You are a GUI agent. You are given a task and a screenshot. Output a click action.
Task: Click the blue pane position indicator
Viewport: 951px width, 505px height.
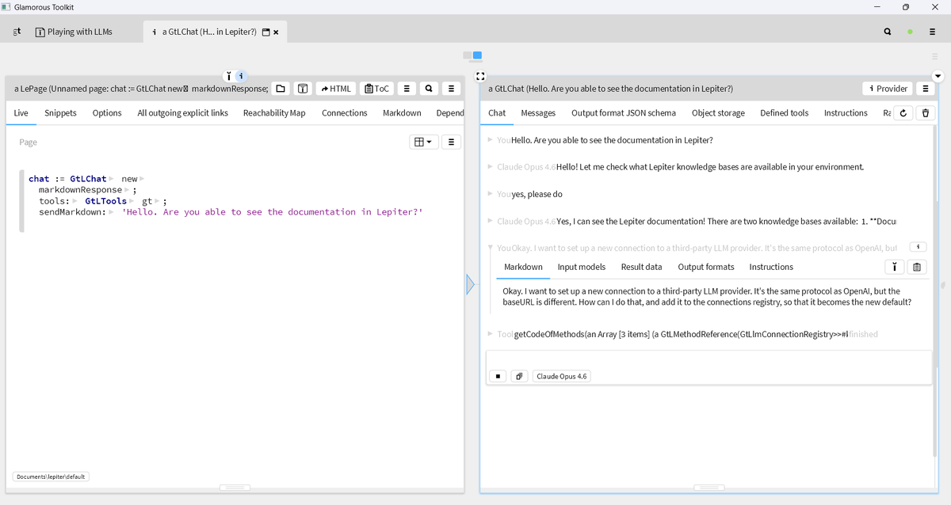tap(477, 55)
